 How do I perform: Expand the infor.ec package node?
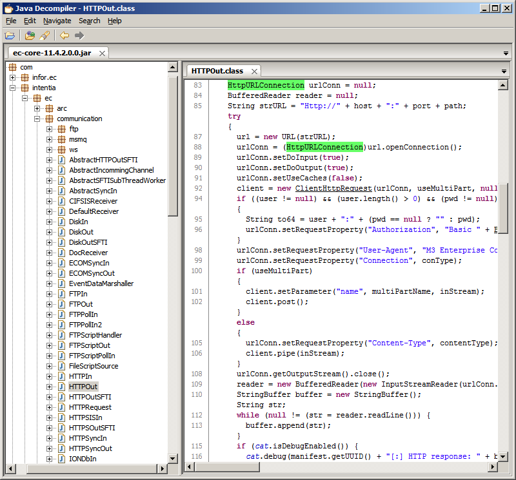pos(13,77)
